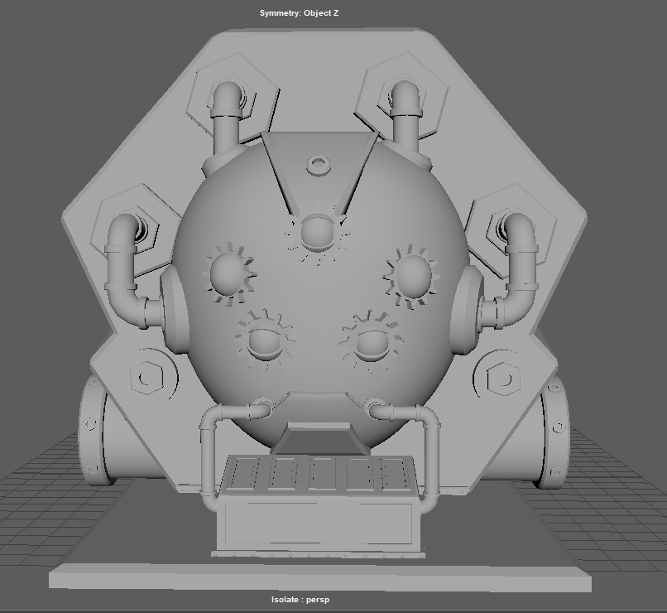
Task: Select the lower-right gear knob on the sphere
Action: [x=372, y=340]
